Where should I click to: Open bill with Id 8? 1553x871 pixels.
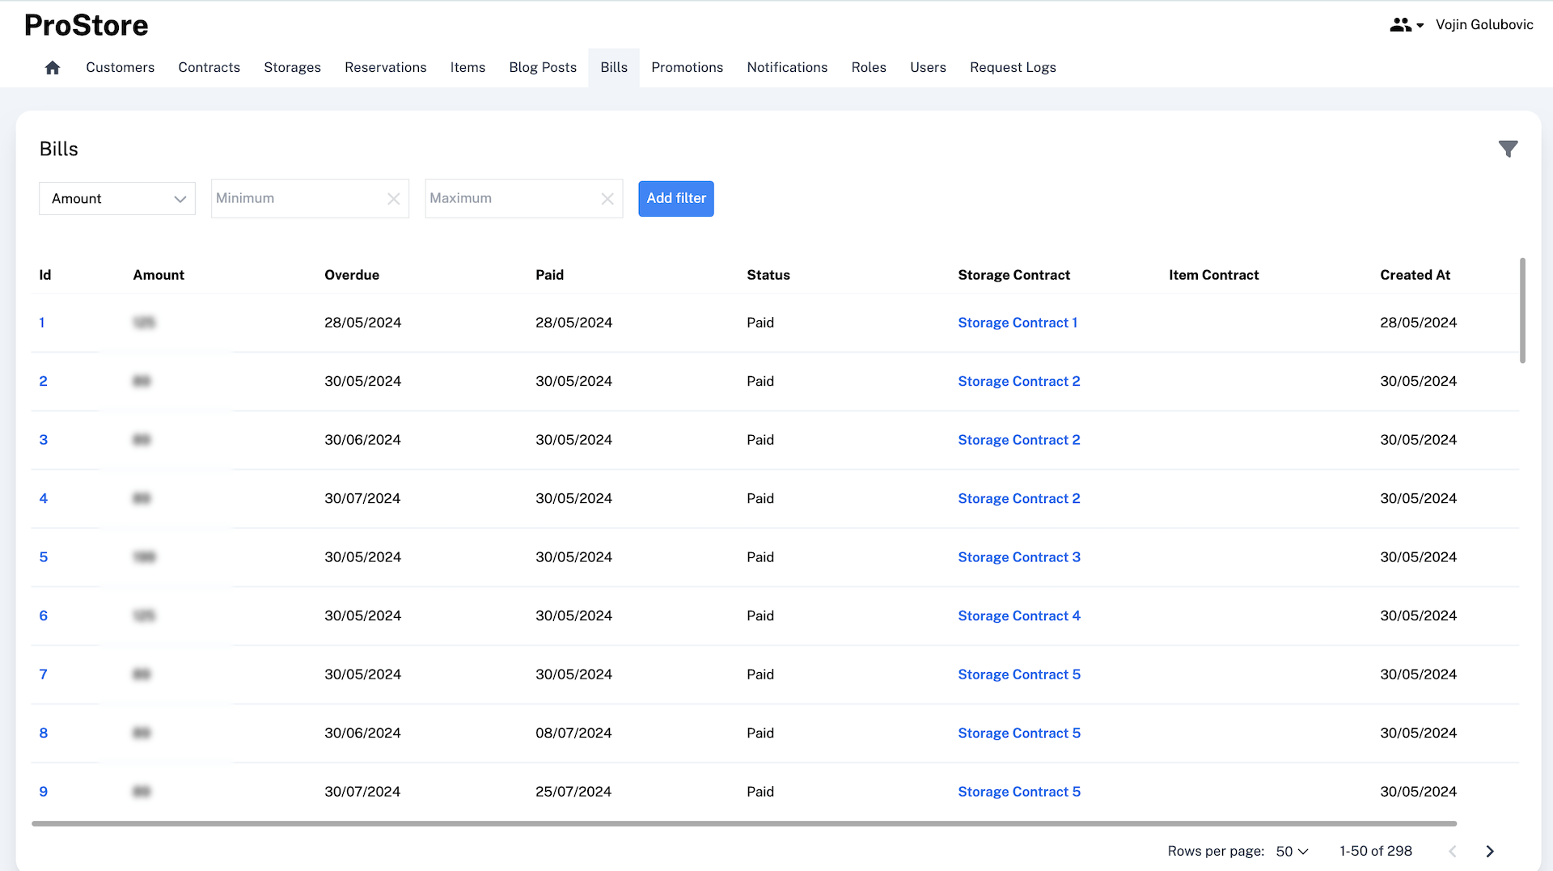coord(44,734)
